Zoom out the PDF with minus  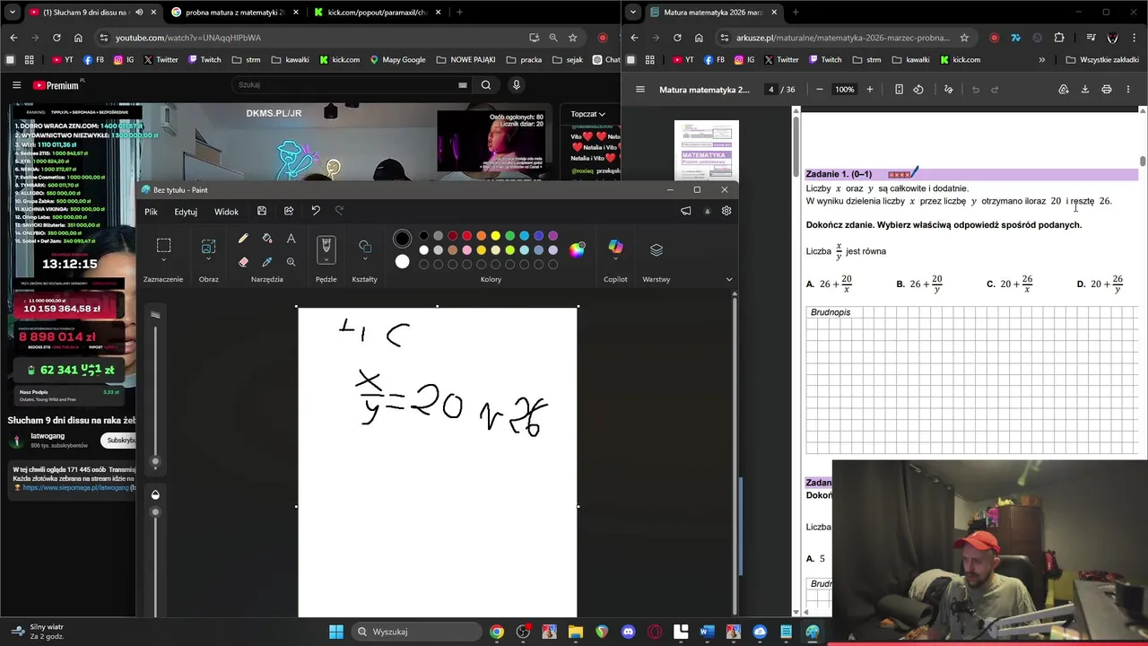[819, 90]
